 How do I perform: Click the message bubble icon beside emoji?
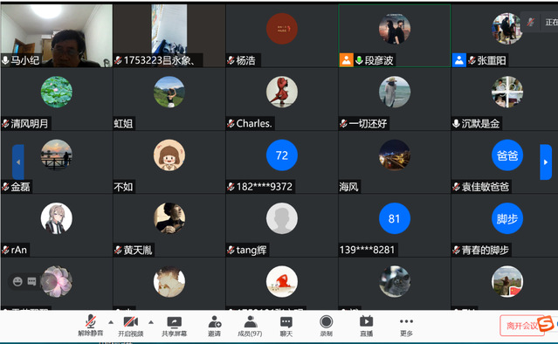31,282
